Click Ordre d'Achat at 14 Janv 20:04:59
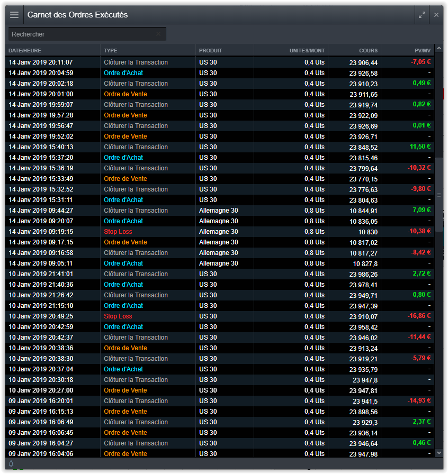Image resolution: width=448 pixels, height=474 pixels. pos(123,73)
